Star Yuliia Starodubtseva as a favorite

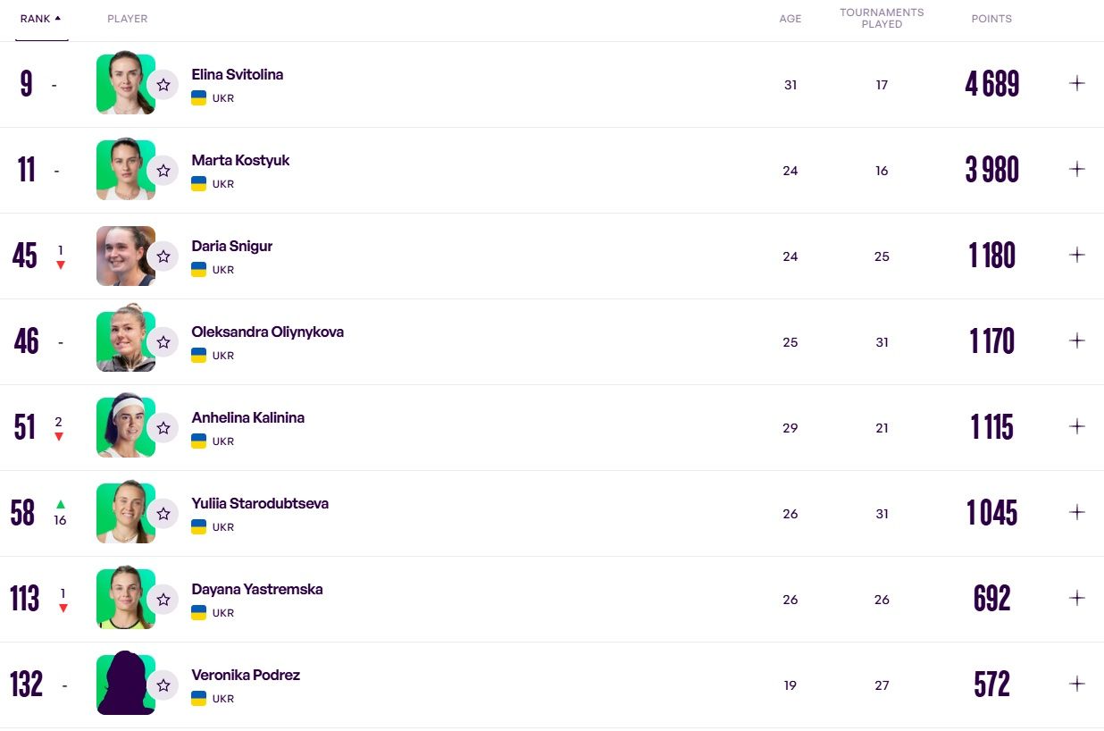tap(163, 514)
